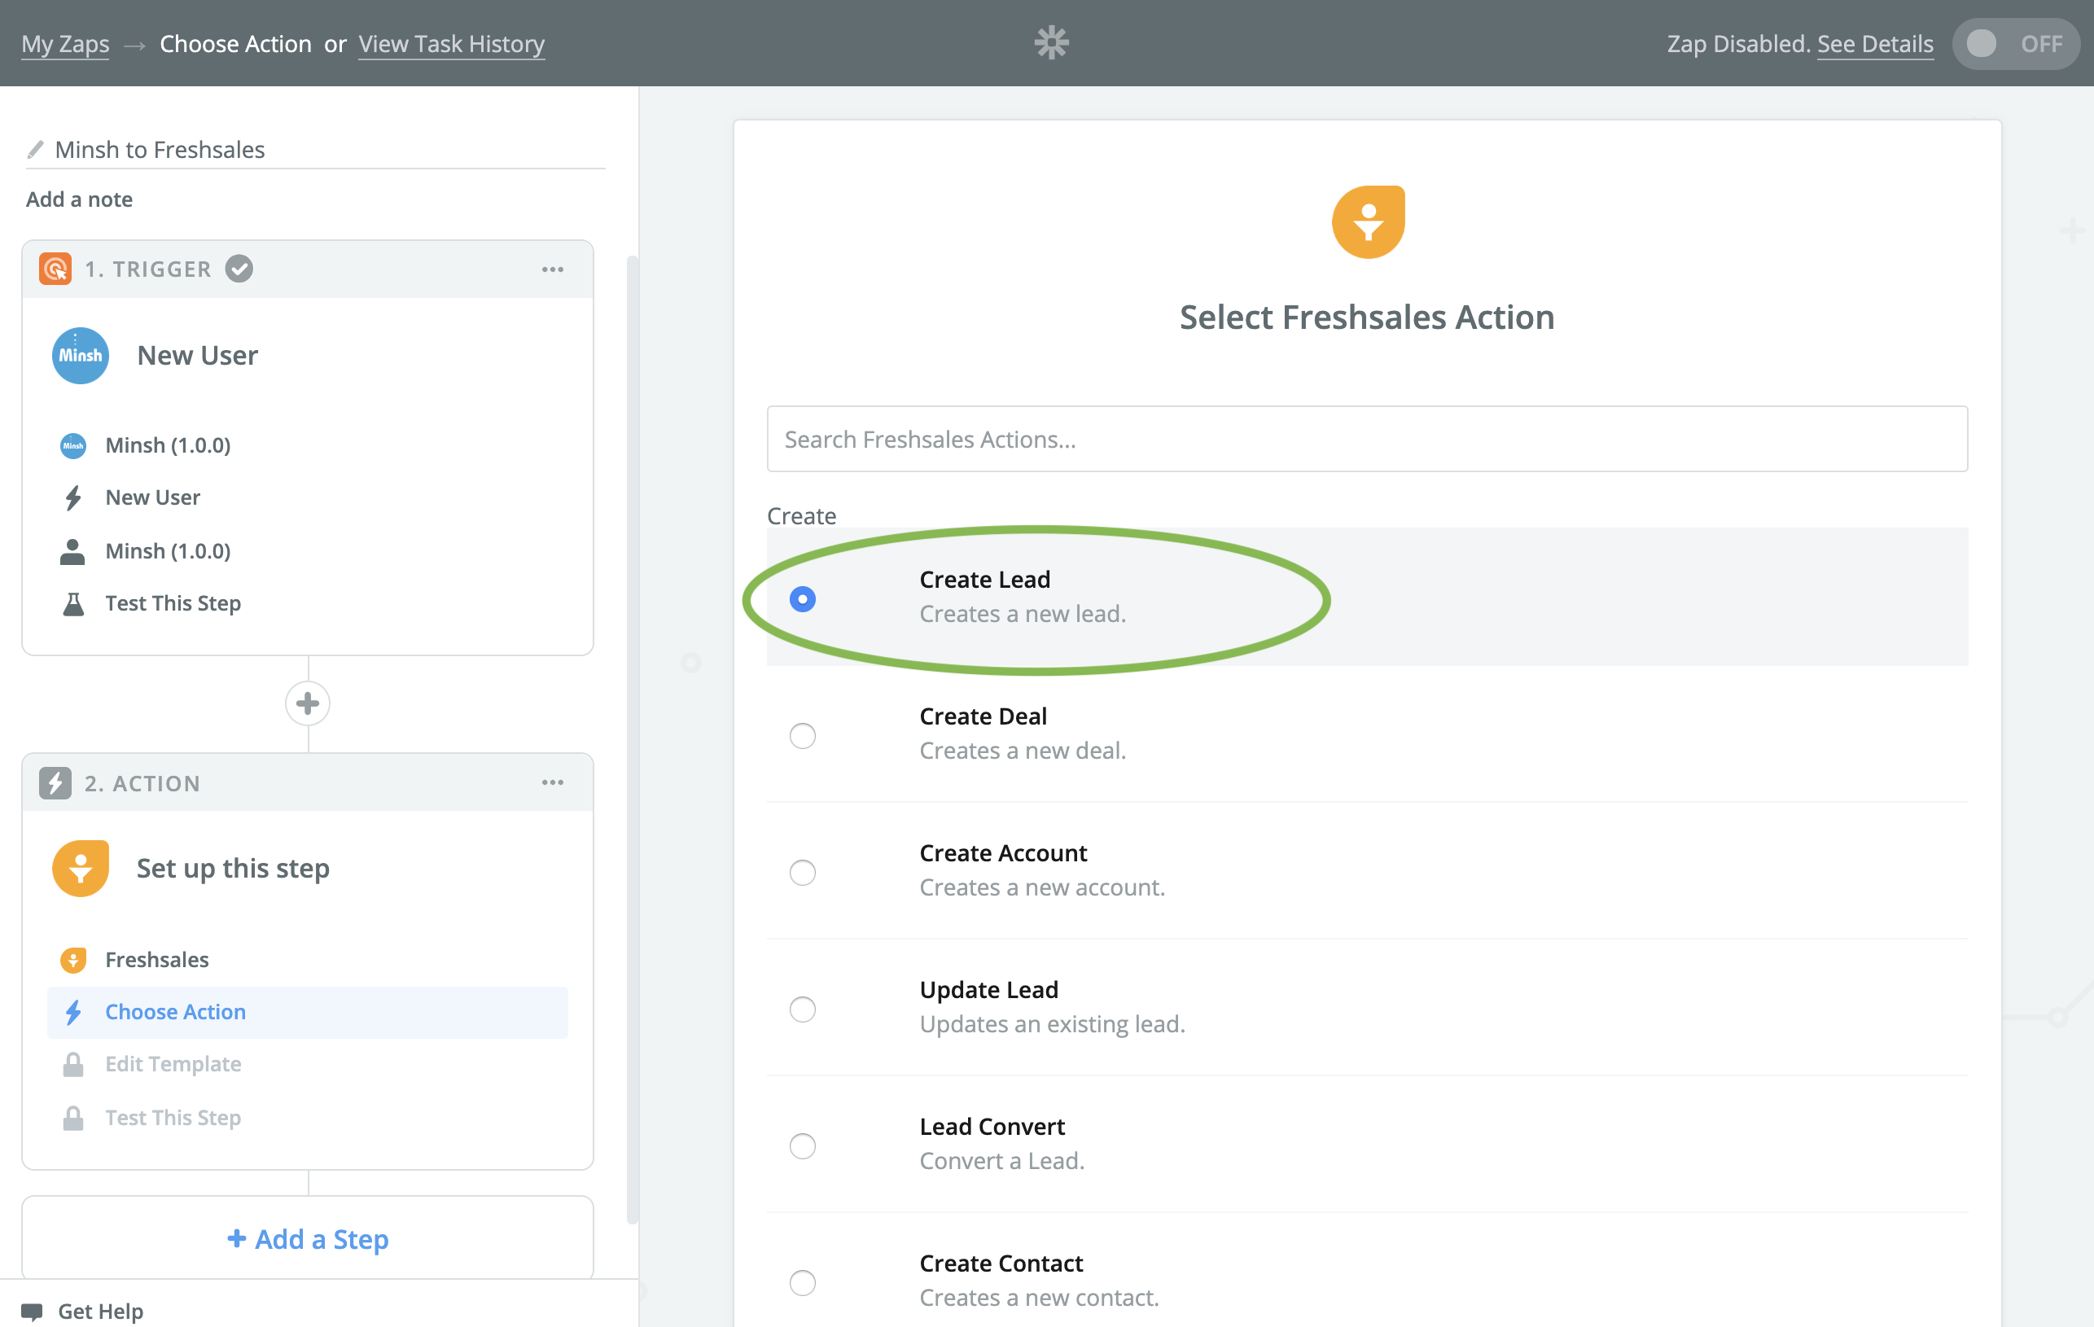Screen dimensions: 2094x1327
Task: Click the small Minsh icon in Minsh (1.0.0) app row
Action: 73,445
